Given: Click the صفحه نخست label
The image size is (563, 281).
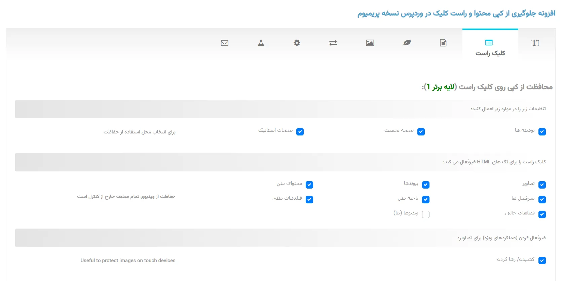Looking at the screenshot, I should (399, 130).
